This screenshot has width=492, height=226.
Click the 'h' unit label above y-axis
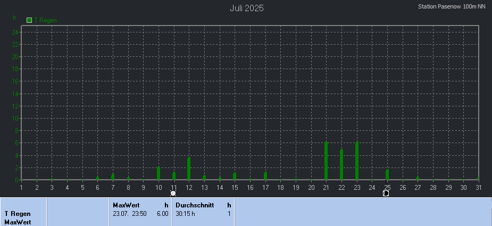[14, 18]
